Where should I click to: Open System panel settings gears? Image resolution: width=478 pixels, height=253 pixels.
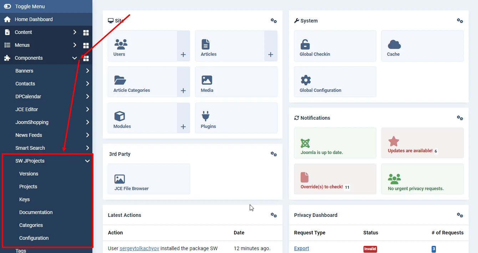tap(460, 21)
